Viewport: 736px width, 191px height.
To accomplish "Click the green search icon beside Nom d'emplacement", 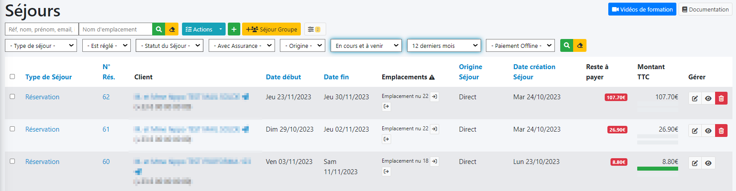I will coord(158,29).
